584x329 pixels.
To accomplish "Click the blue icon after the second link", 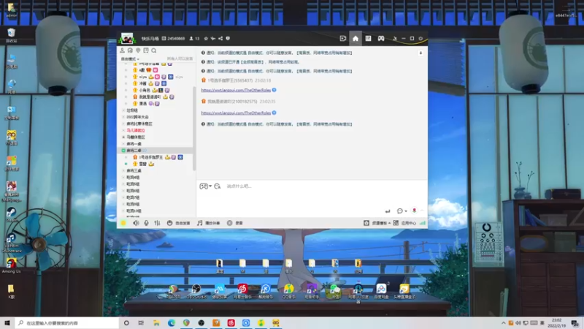I will coord(274,113).
